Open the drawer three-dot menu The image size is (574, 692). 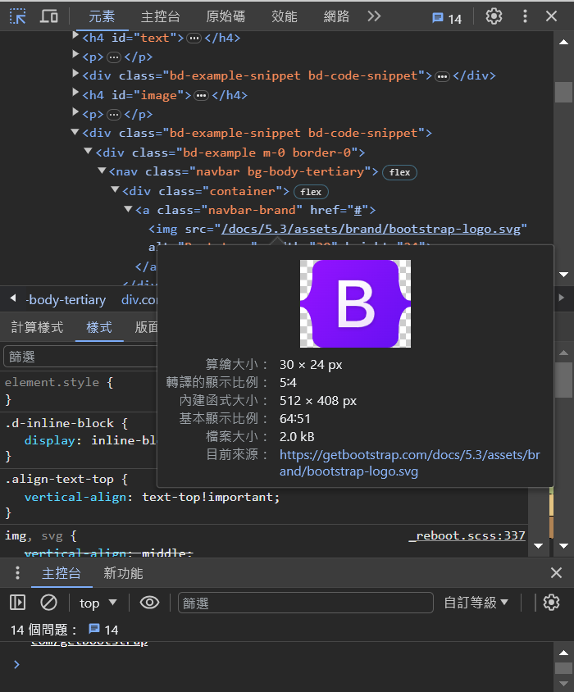tap(17, 573)
